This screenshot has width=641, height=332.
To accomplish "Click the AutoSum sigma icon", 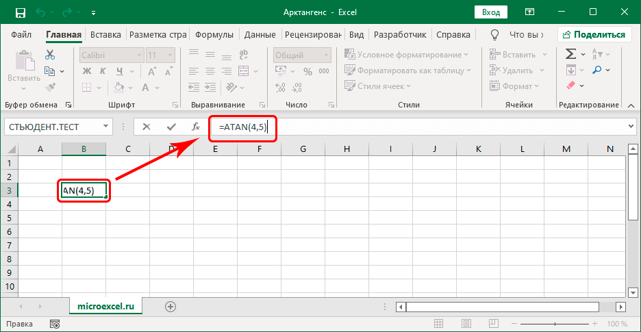I will [570, 54].
